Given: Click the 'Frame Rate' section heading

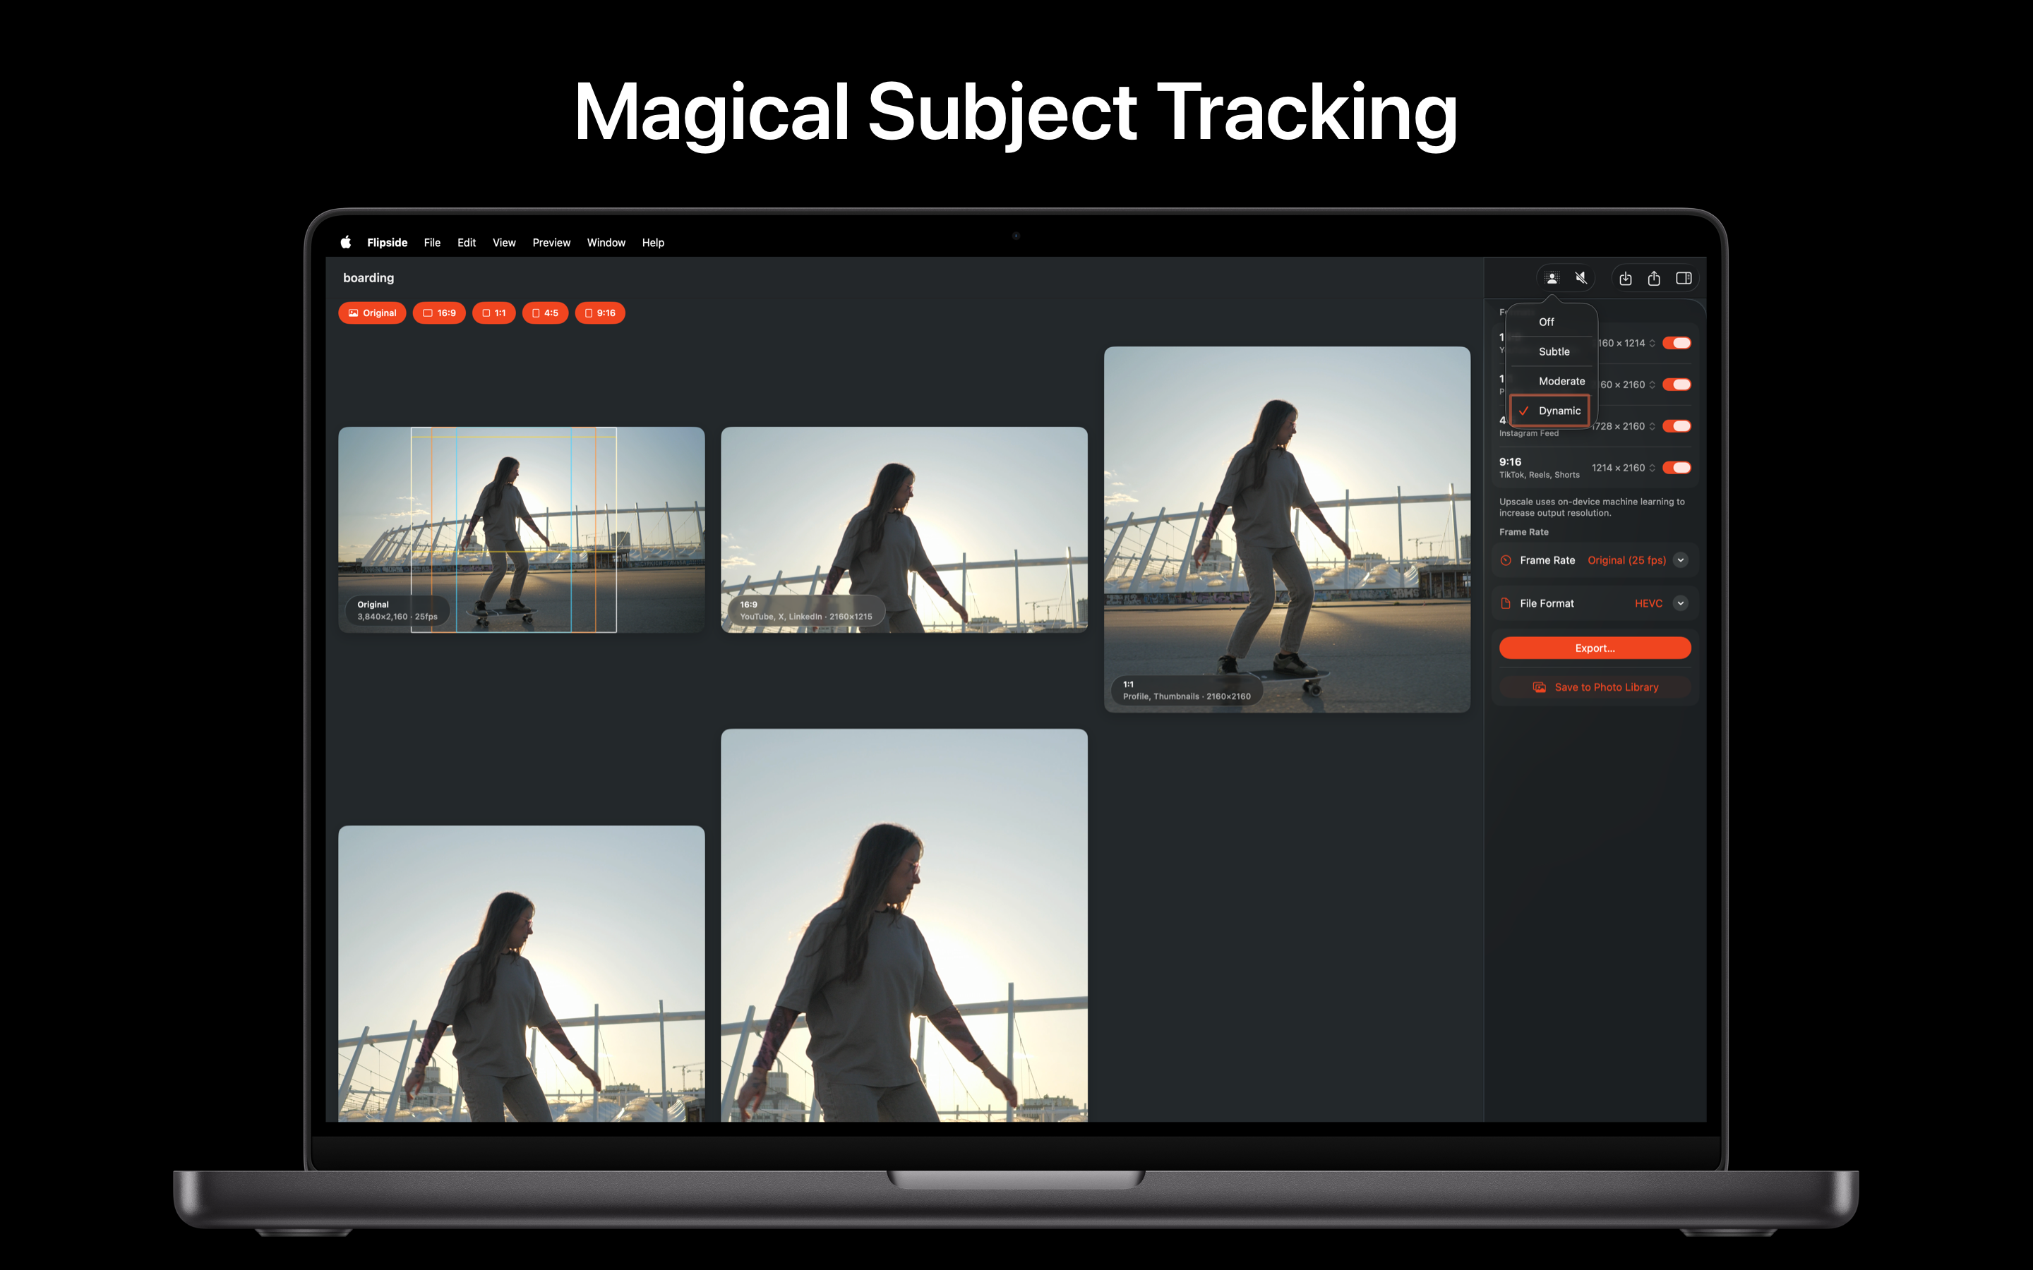Looking at the screenshot, I should tap(1524, 533).
